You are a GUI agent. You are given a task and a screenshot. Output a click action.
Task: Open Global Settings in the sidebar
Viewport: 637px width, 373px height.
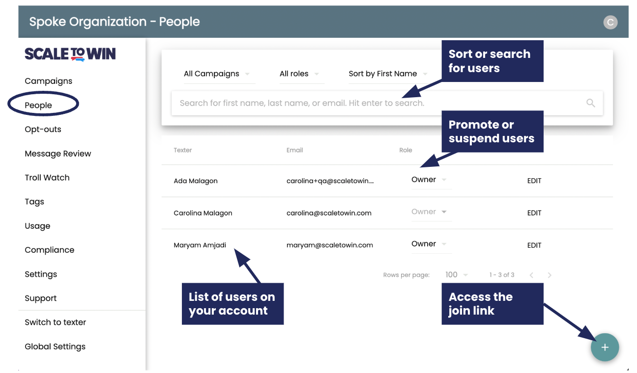coord(55,346)
